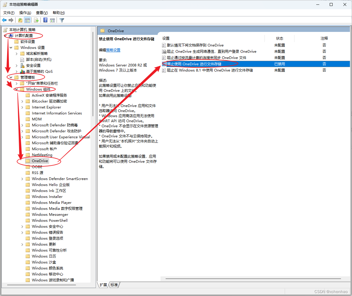Image resolution: width=352 pixels, height=296 pixels.
Task: Select the Windows 组件 tree item
Action: [x=38, y=89]
